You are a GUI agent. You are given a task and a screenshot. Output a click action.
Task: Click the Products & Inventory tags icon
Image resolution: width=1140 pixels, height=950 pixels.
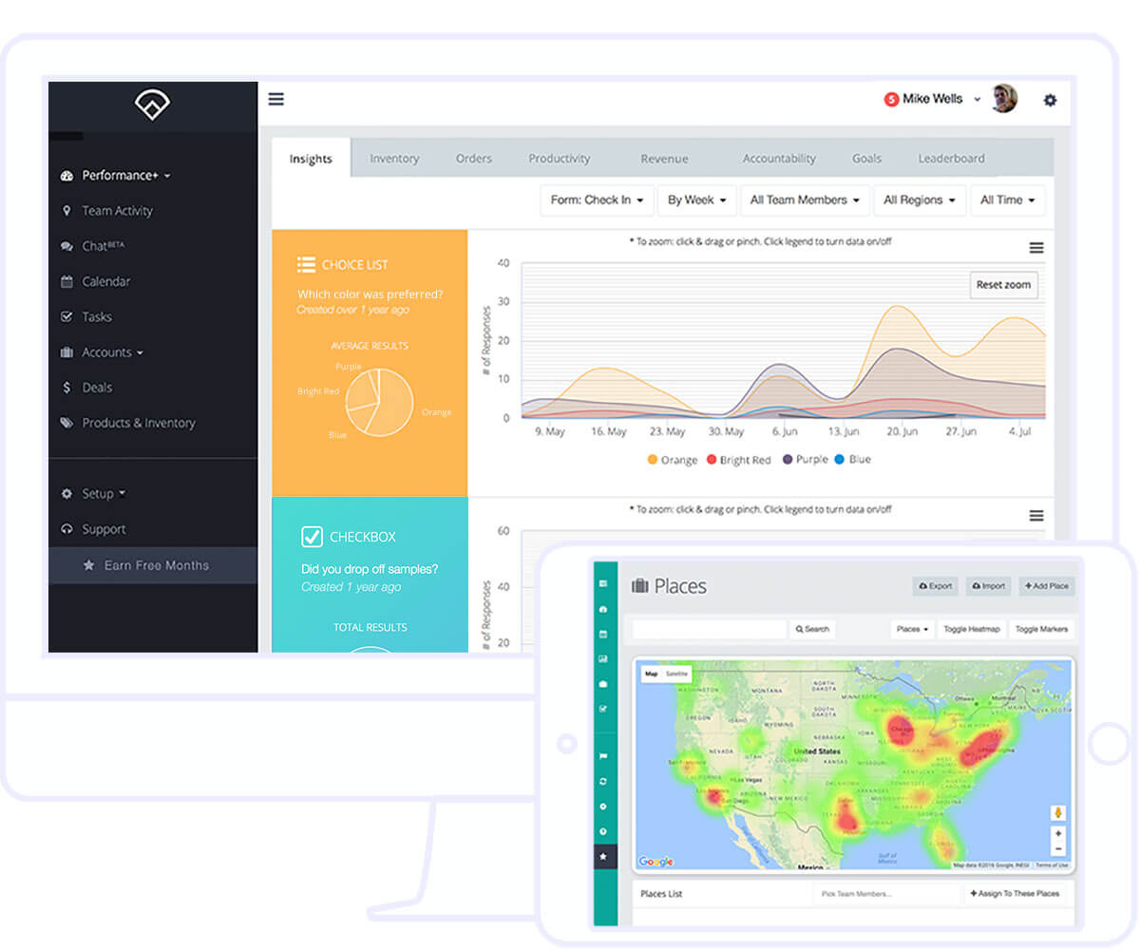click(66, 423)
